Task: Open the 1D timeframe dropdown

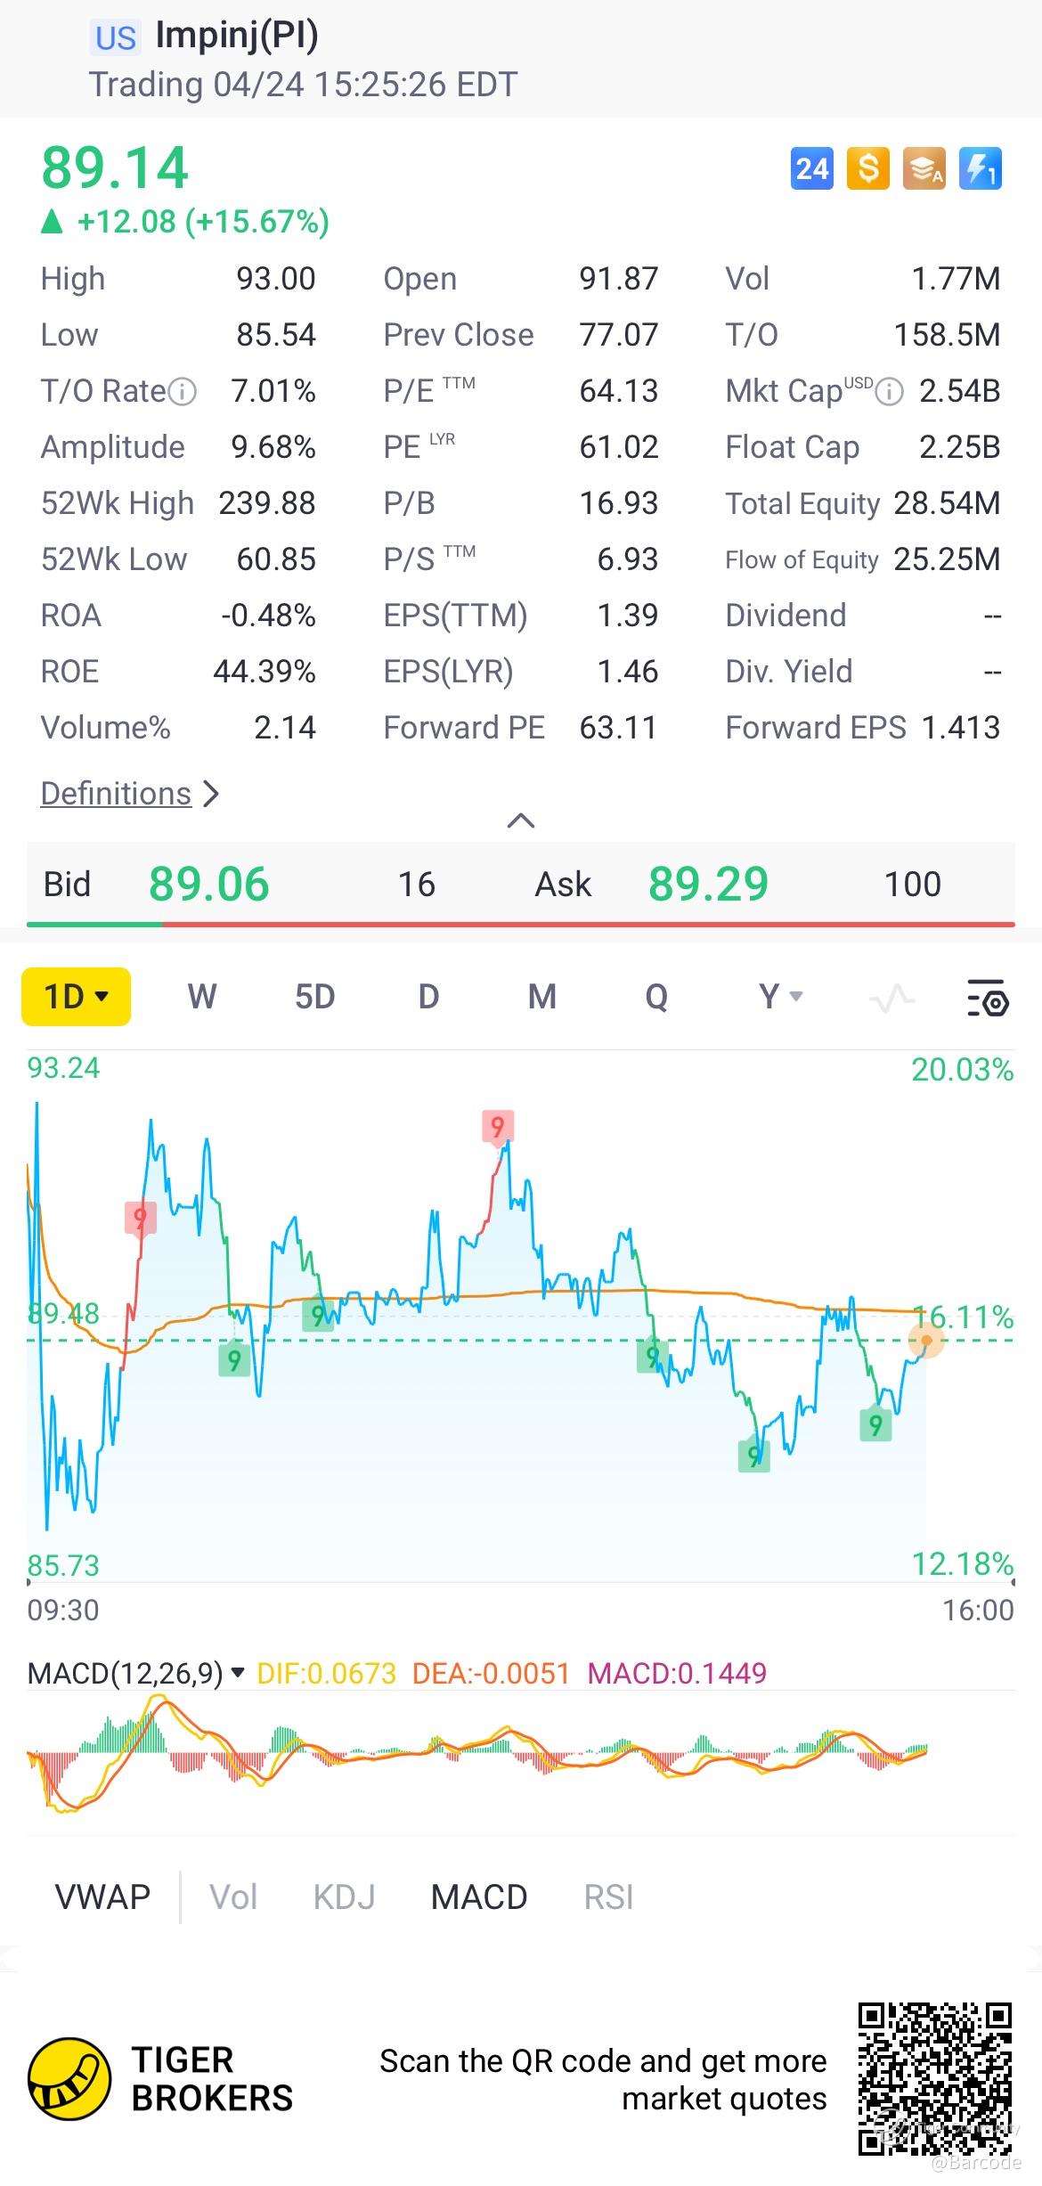Action: pyautogui.click(x=77, y=997)
